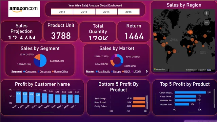Viewport: 217px width, 122px height.
Task: Click the 8.5K customer profit bar
Action: pyautogui.click(x=25, y=97)
